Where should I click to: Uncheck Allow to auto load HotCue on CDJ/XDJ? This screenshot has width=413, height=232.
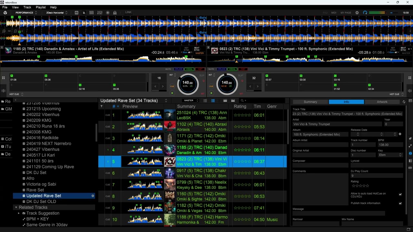pyautogui.click(x=400, y=195)
